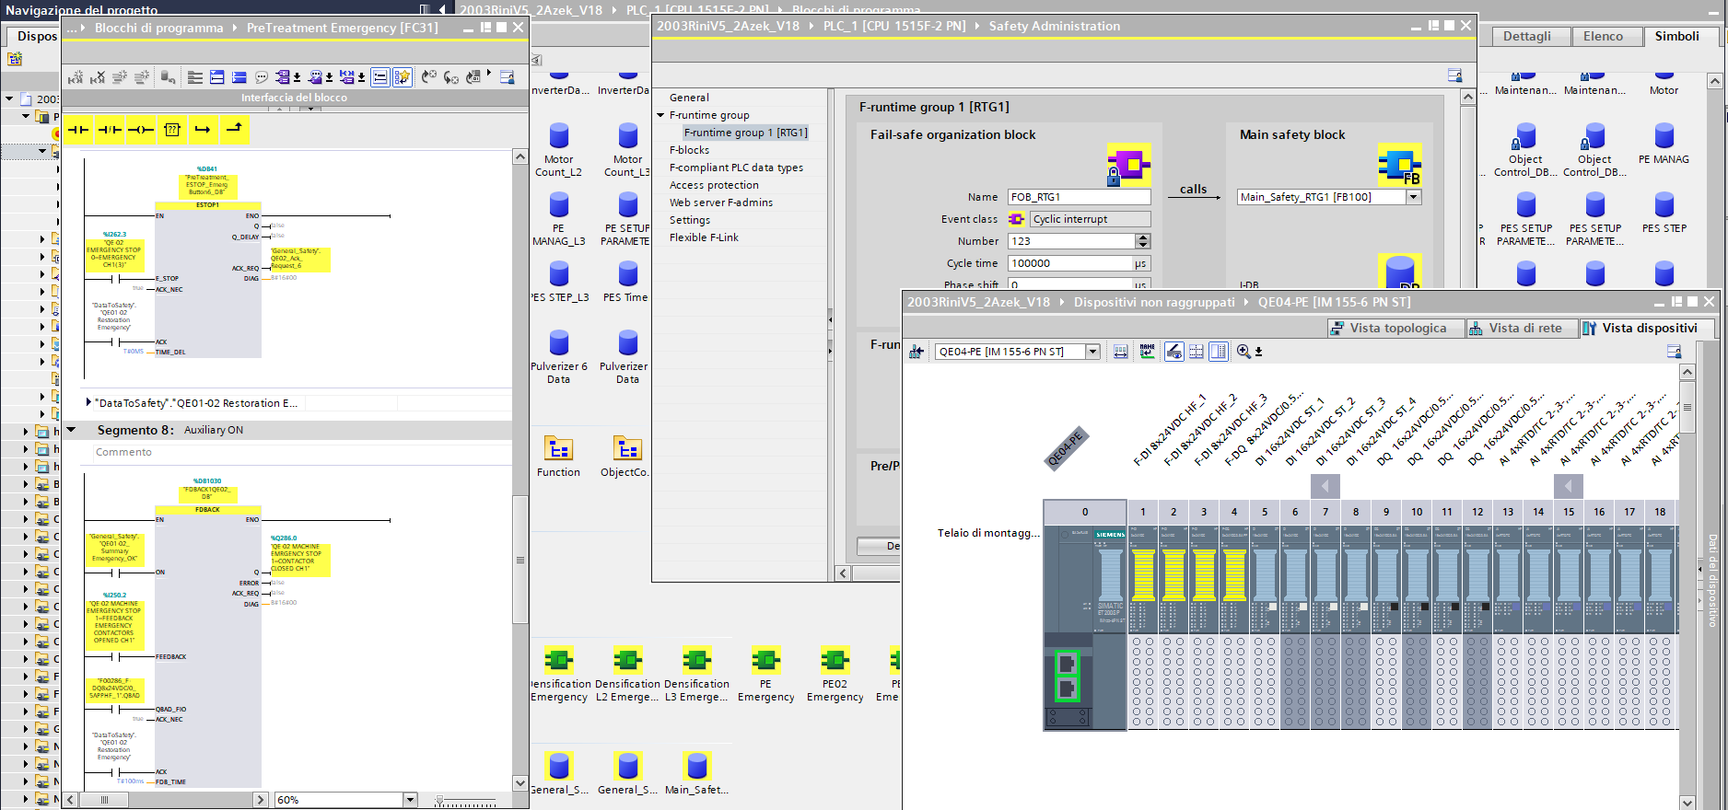Open the F-blocks section

(689, 150)
